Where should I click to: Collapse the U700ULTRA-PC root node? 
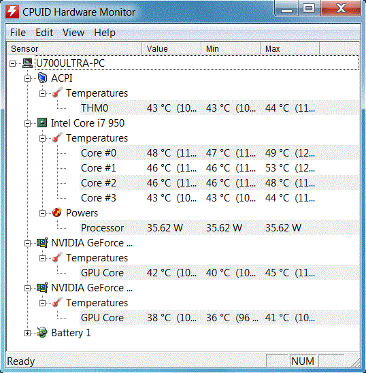point(13,63)
